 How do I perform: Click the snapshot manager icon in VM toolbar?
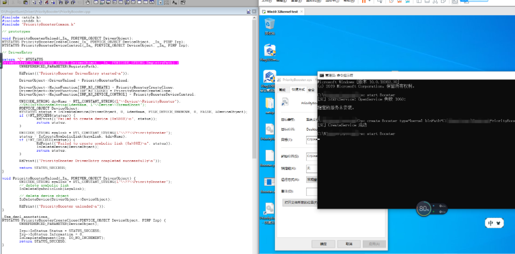(407, 1)
